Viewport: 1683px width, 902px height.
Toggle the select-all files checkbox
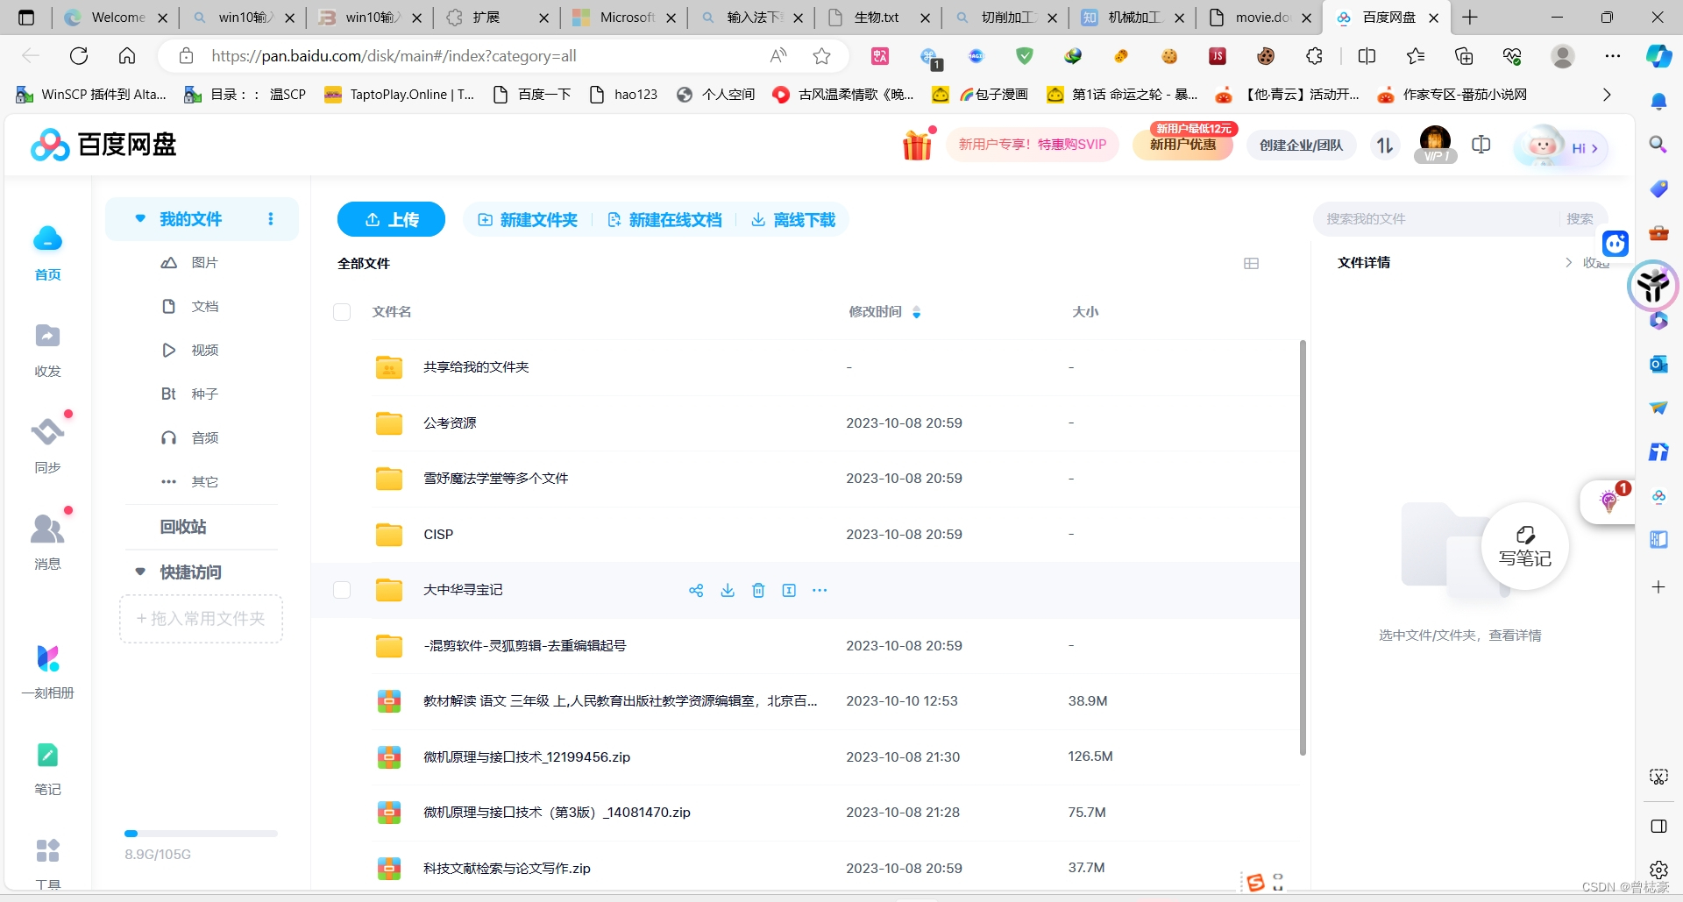coord(342,312)
